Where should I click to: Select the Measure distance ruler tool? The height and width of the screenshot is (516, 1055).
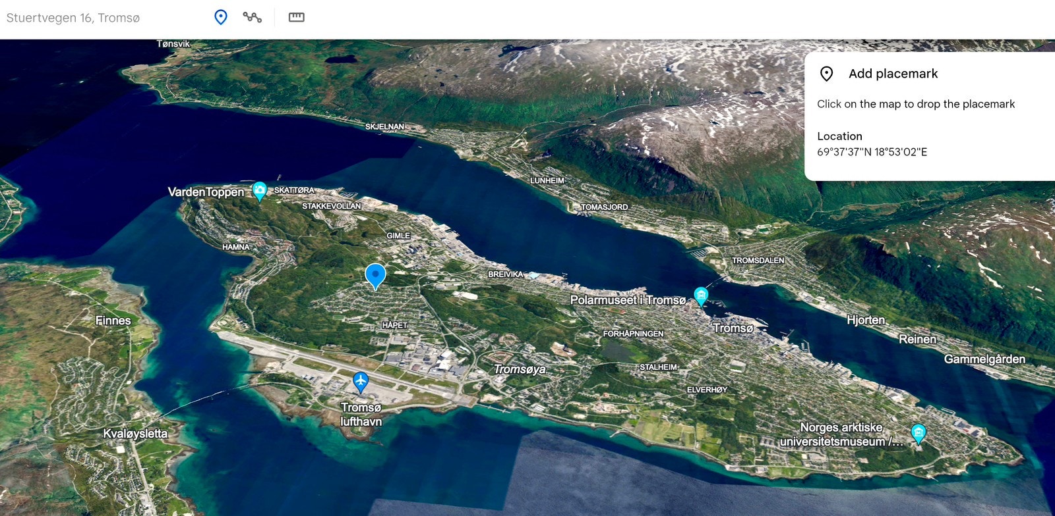[297, 18]
